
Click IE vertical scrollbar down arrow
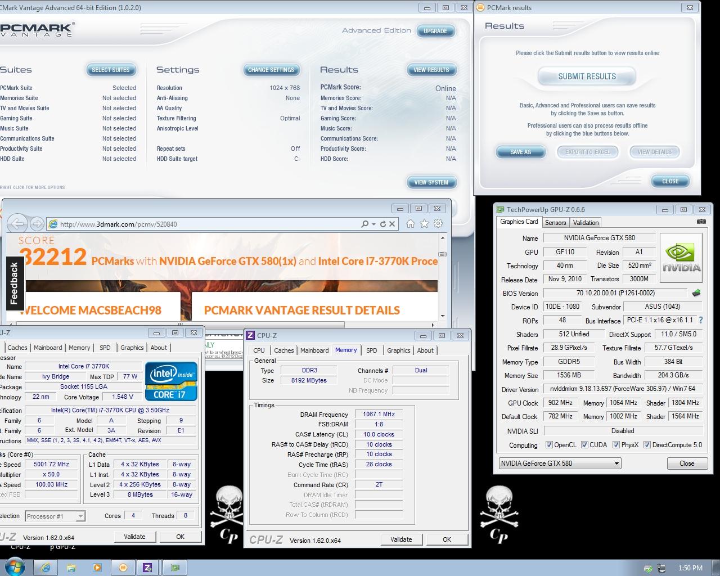[x=443, y=316]
